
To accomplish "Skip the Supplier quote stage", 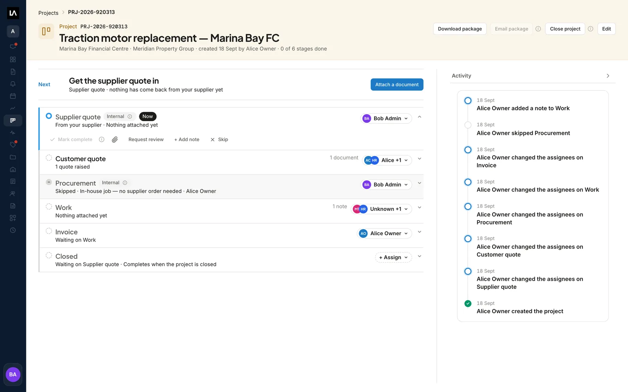I will [219, 140].
